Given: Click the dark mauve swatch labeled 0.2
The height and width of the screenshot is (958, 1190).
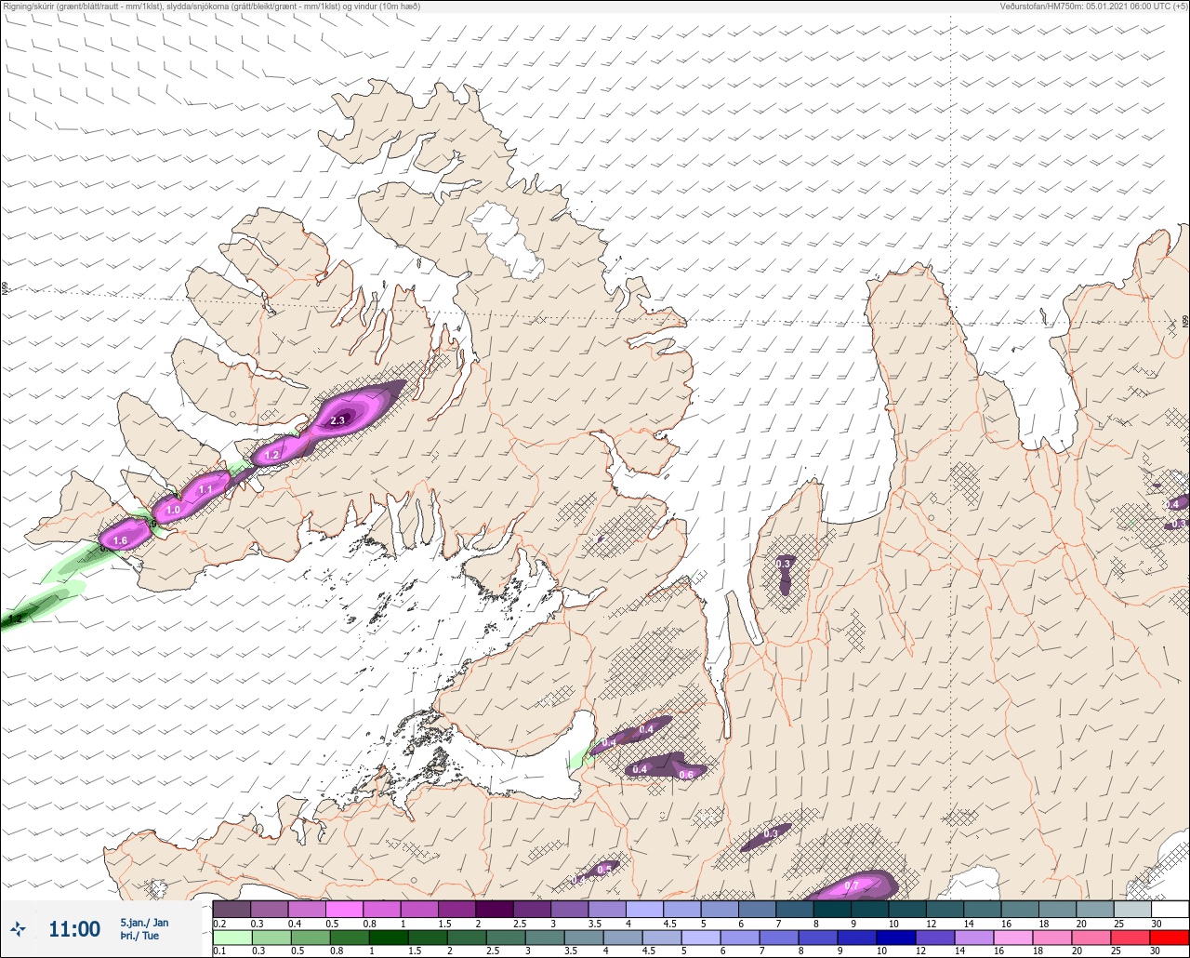Looking at the screenshot, I should [231, 909].
